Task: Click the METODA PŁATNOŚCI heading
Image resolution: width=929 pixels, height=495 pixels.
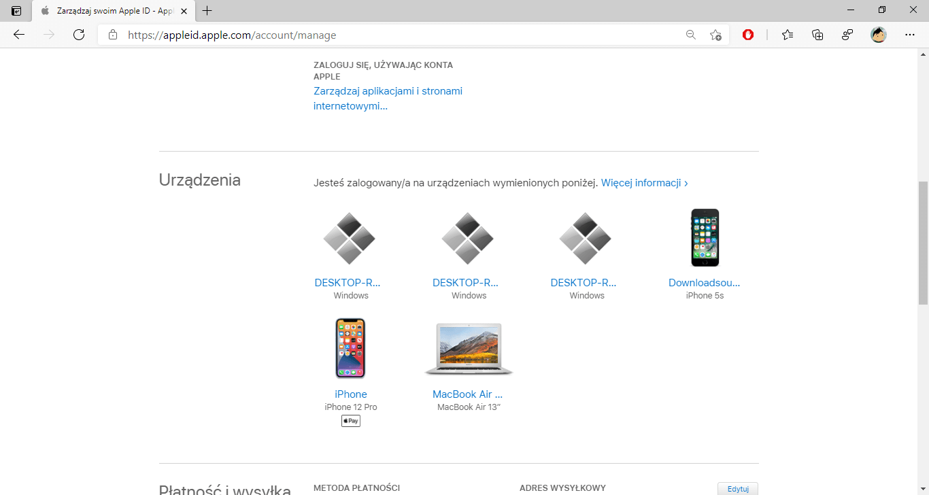Action: [356, 488]
